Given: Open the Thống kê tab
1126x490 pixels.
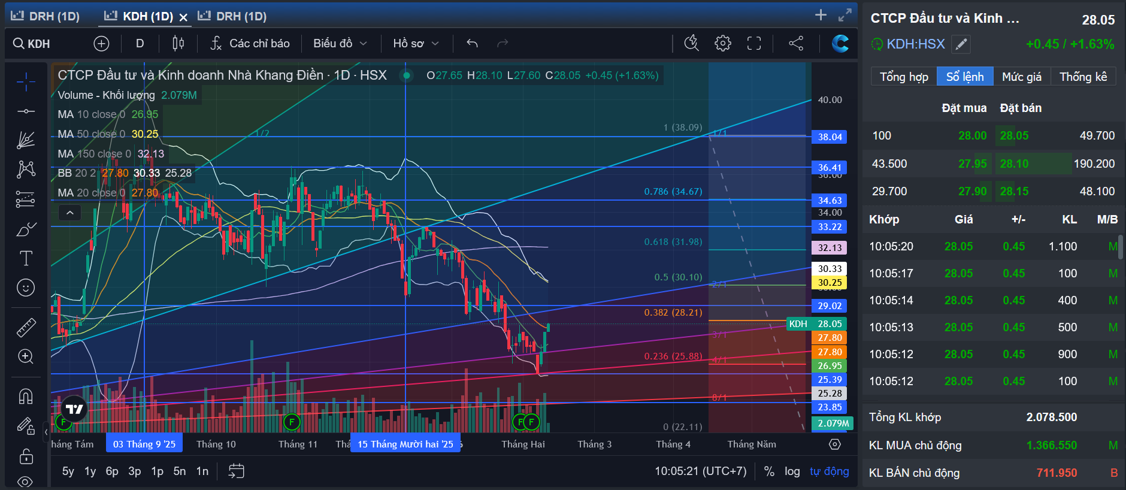Looking at the screenshot, I should point(1083,77).
